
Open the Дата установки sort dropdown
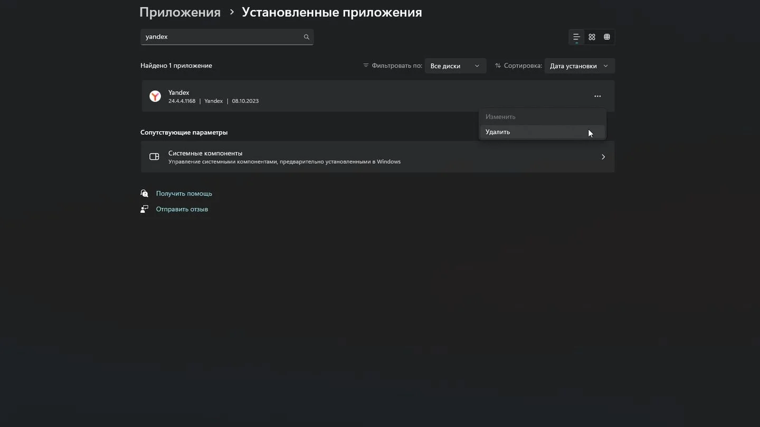click(579, 66)
